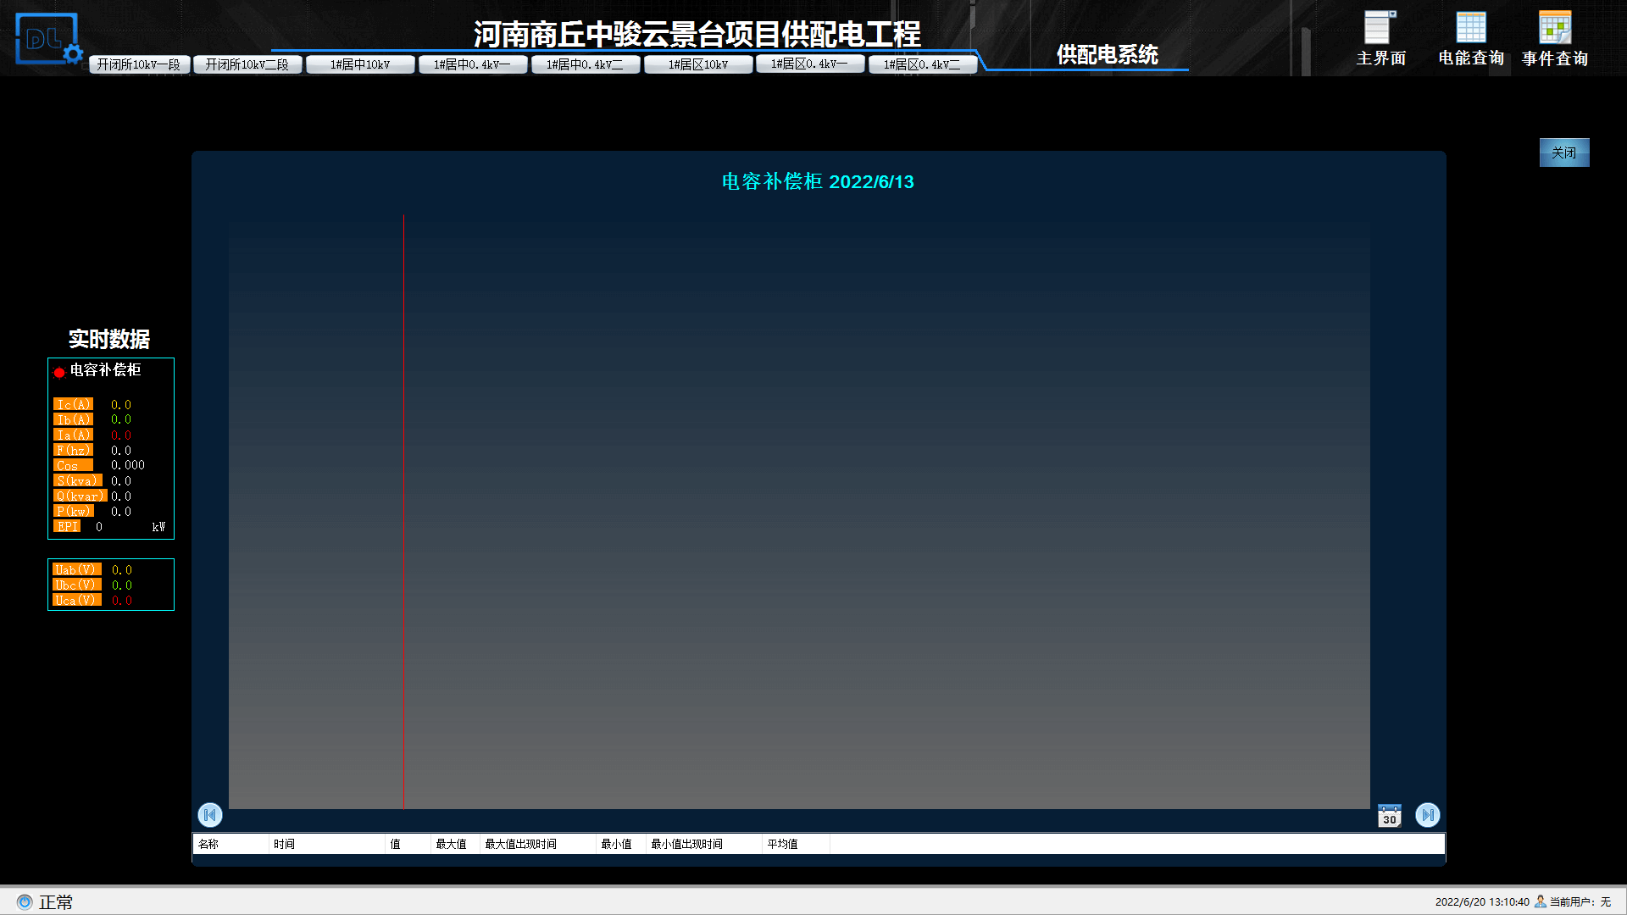
Task: Click the DL logo with gear
Action: (x=48, y=39)
